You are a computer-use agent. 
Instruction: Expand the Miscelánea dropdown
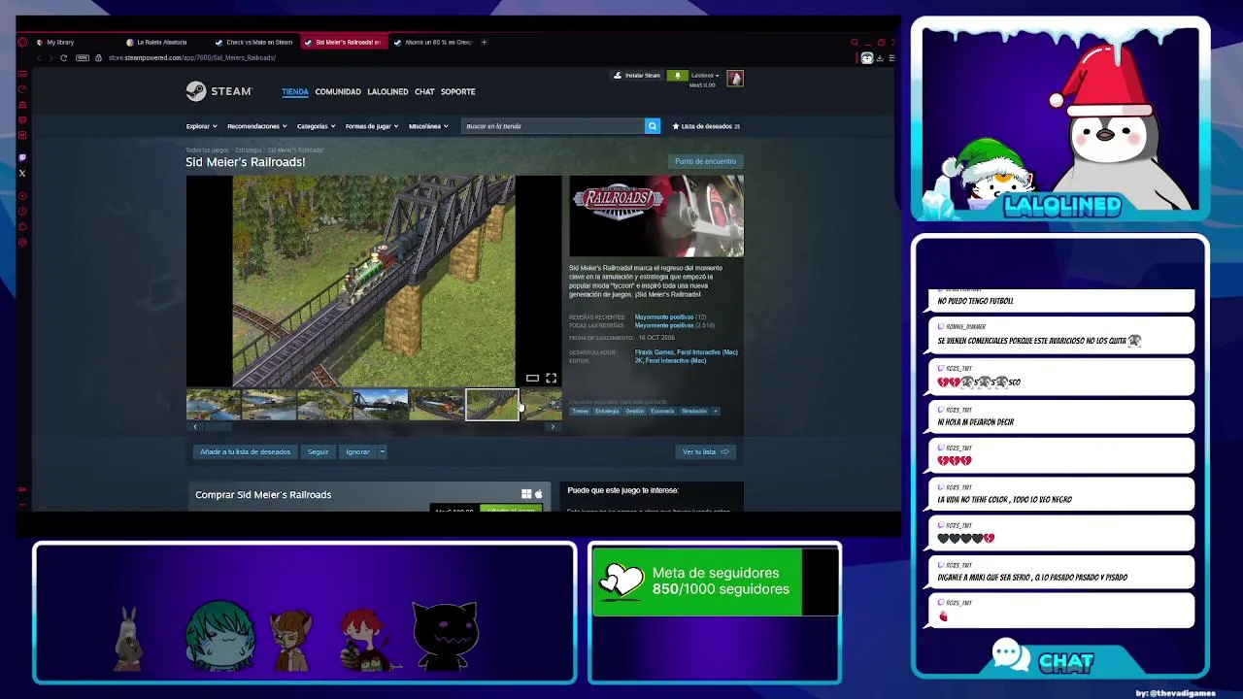point(428,126)
